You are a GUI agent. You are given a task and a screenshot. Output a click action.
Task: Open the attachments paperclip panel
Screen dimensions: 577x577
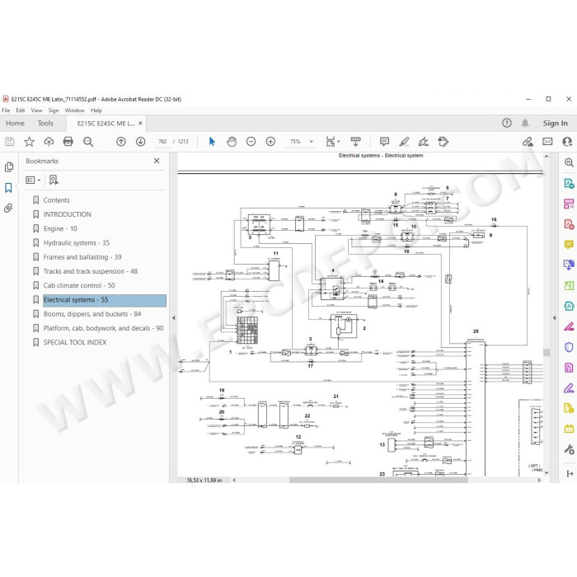8,209
